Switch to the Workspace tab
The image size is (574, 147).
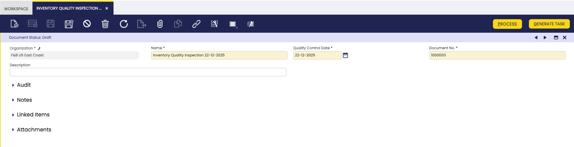coord(16,9)
